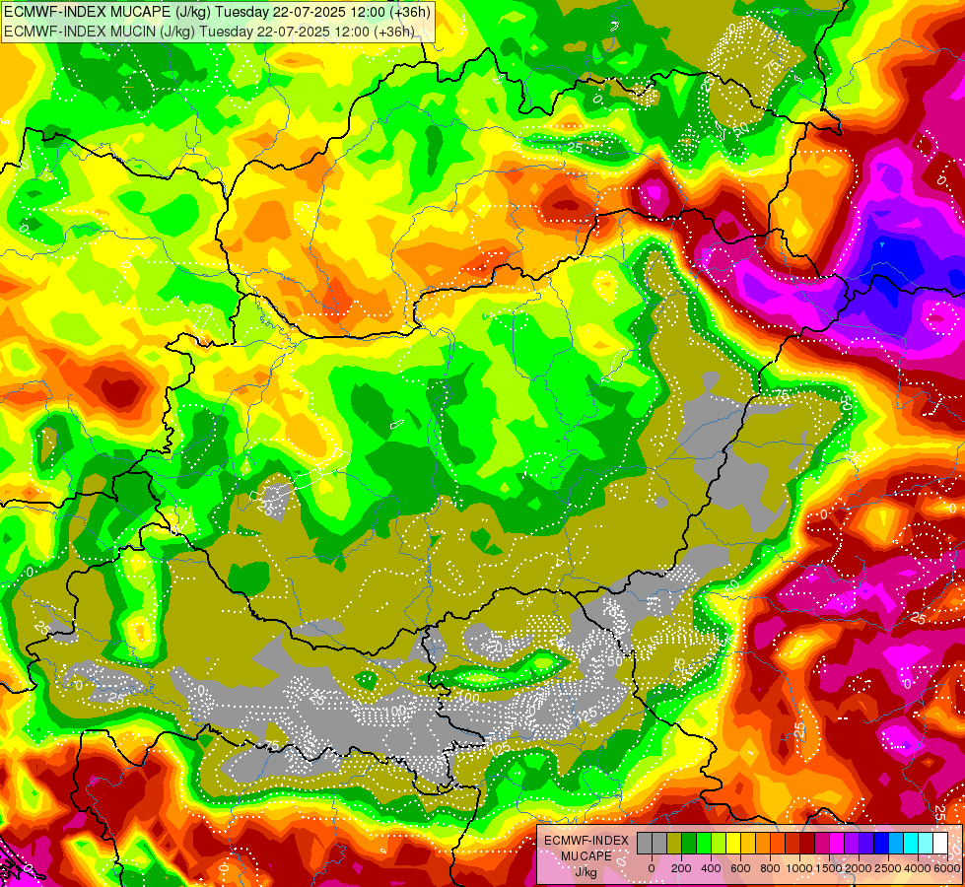The image size is (965, 887).
Task: Click the MUCIN title line at the top
Action: click(x=209, y=32)
